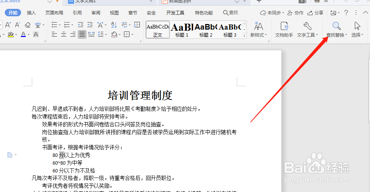Set line spacing
The height and width of the screenshot is (192, 370).
click(x=101, y=34)
